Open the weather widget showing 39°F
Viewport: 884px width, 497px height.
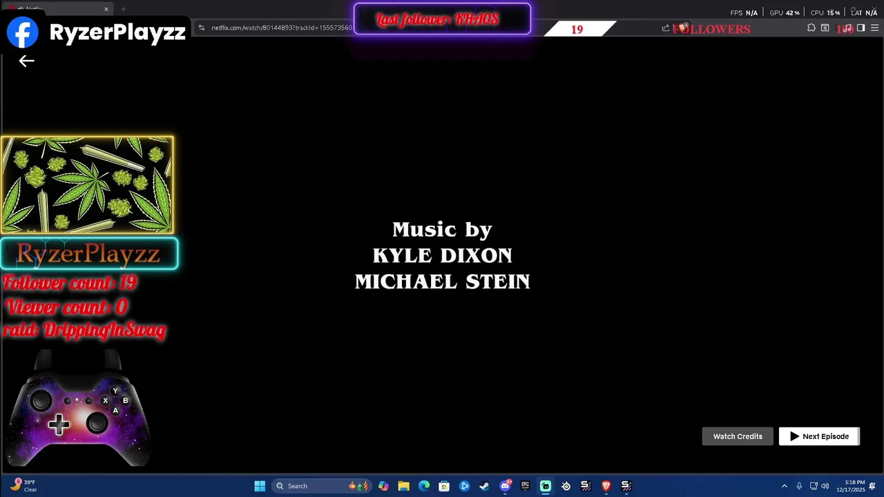(22, 486)
